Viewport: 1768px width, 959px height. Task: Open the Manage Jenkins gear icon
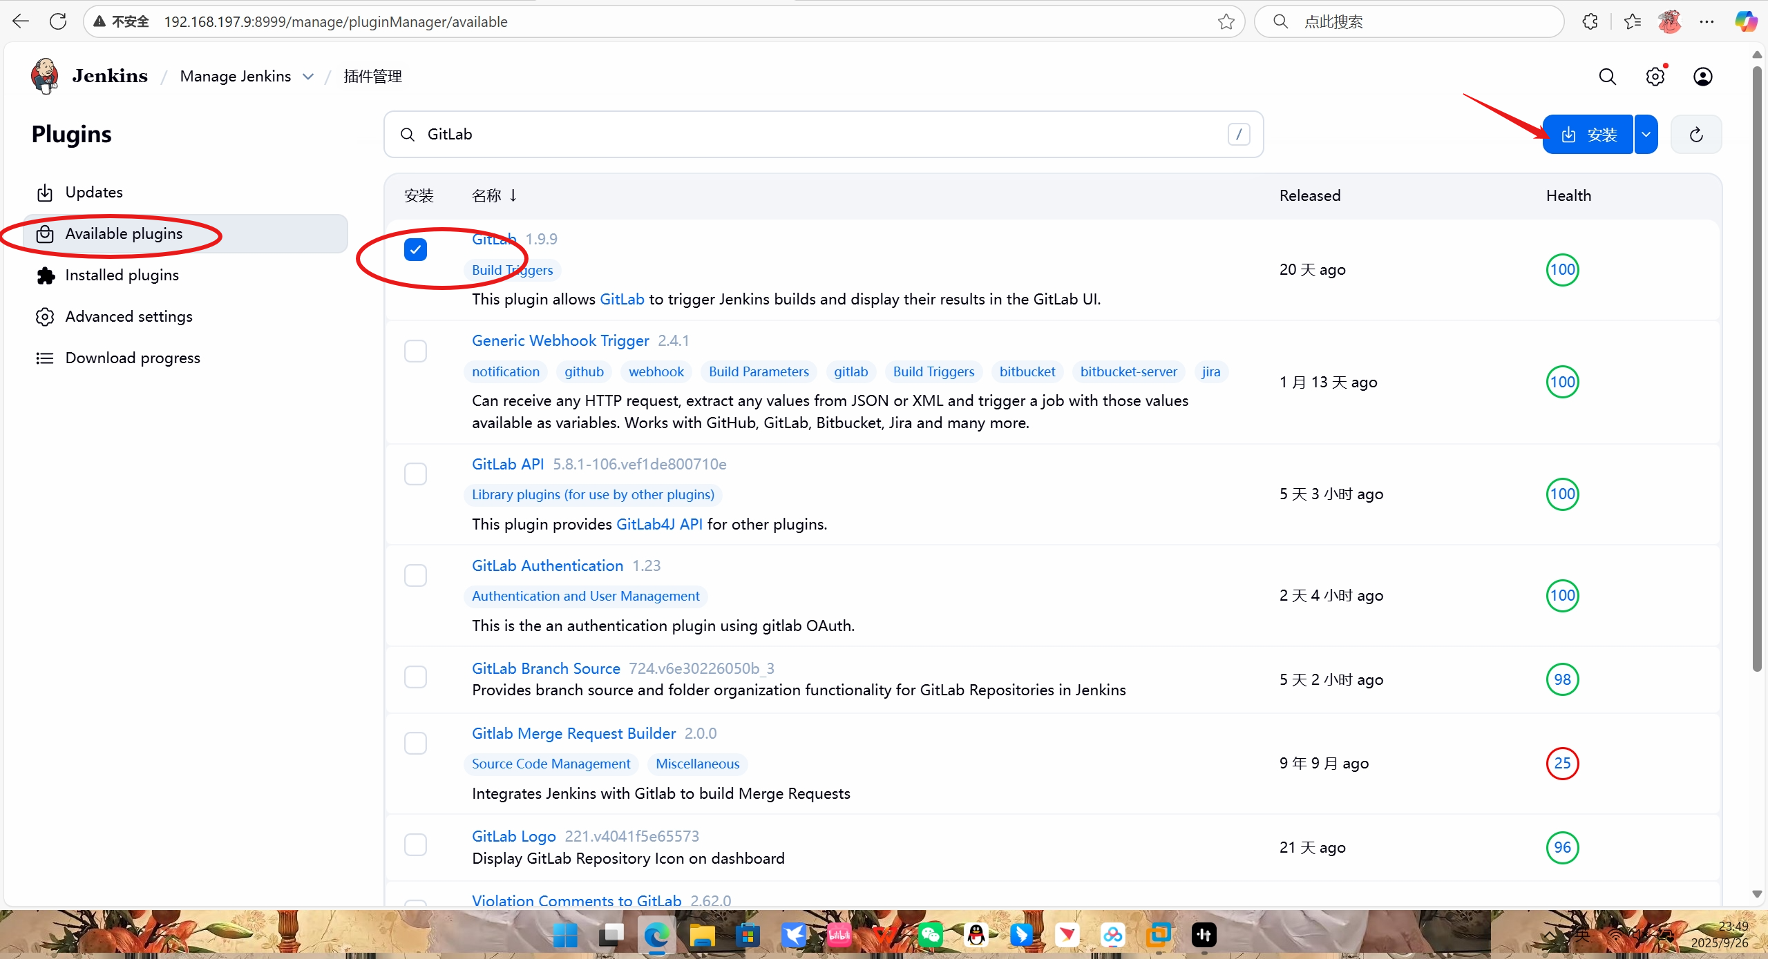click(1655, 77)
